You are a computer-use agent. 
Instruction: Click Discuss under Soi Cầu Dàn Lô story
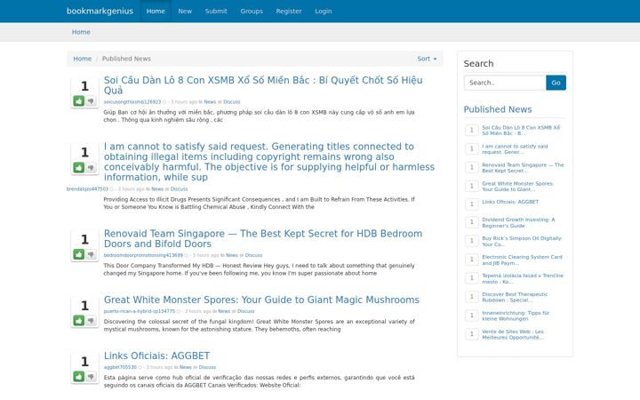(x=232, y=101)
